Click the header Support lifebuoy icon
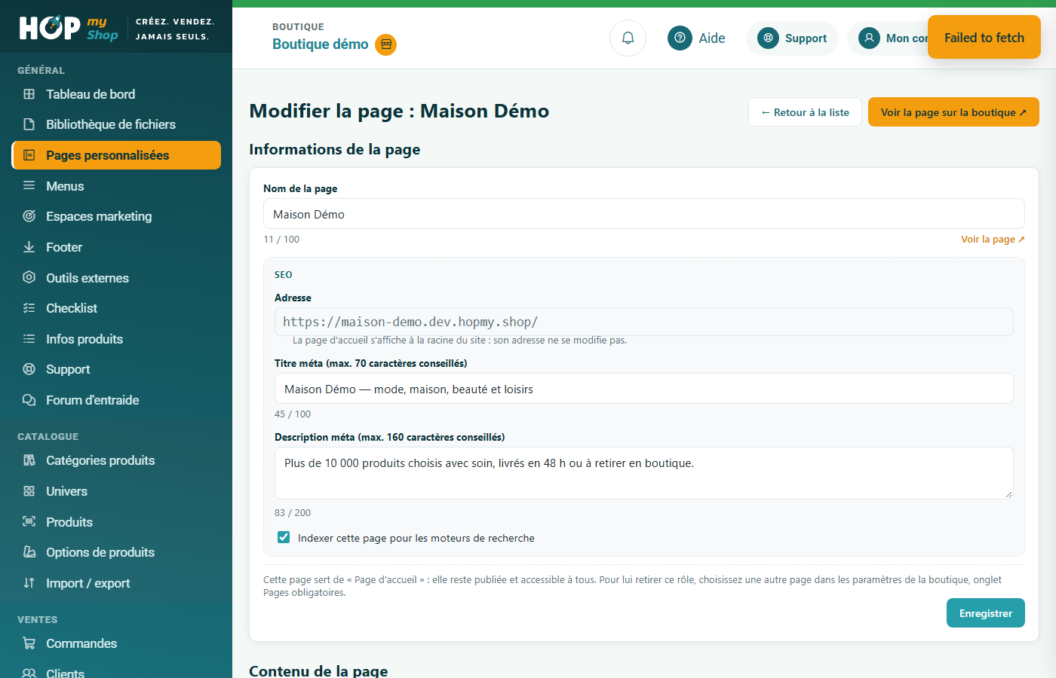Image resolution: width=1056 pixels, height=678 pixels. point(768,38)
